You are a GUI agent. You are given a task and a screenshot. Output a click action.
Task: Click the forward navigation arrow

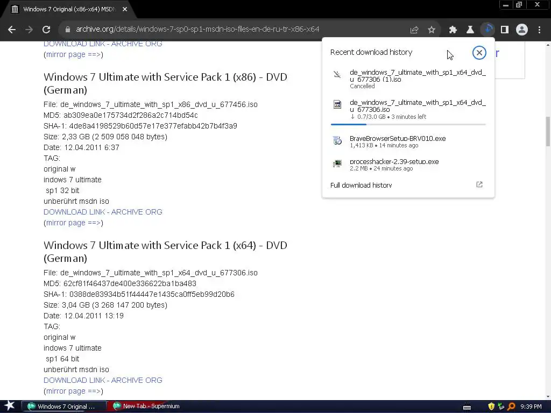click(29, 30)
